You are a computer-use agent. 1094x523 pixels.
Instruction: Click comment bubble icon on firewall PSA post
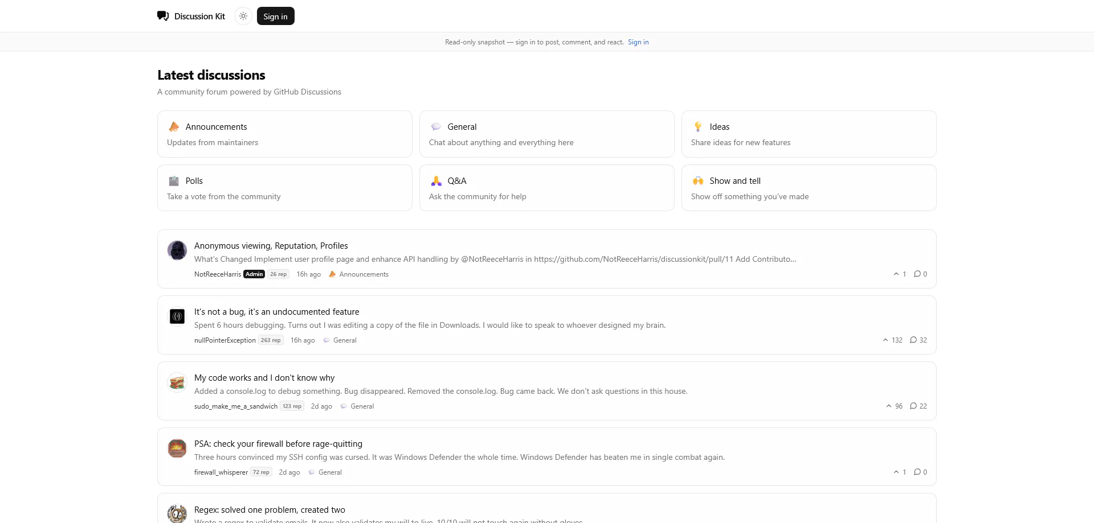(917, 472)
